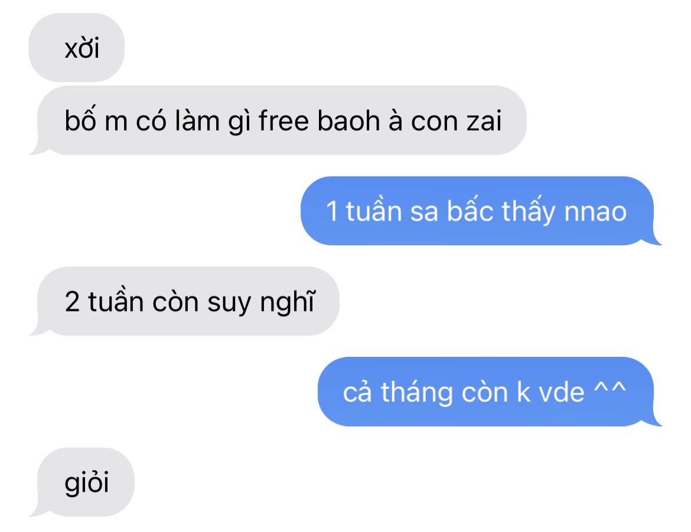Click the '^^' emoticon in the blue message

(x=610, y=389)
